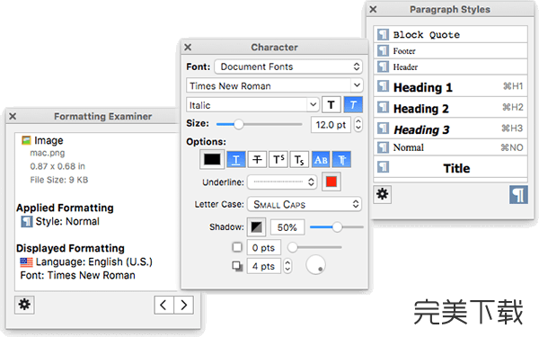This screenshot has height=337, width=539.
Task: Click the paragraph icon beside Title
Action: (x=383, y=167)
